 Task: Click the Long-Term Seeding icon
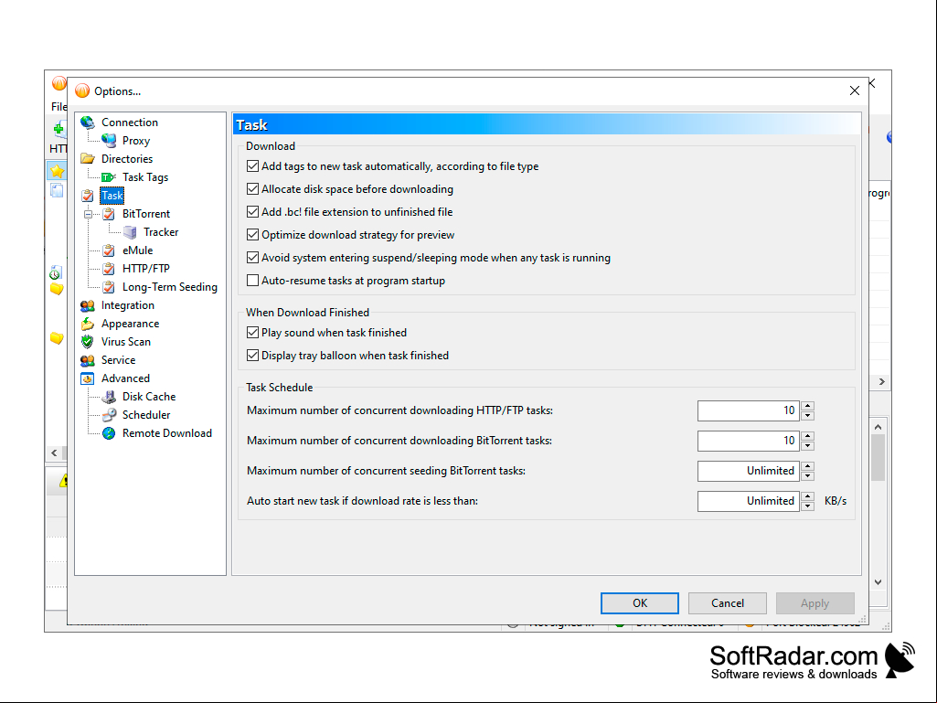(109, 287)
